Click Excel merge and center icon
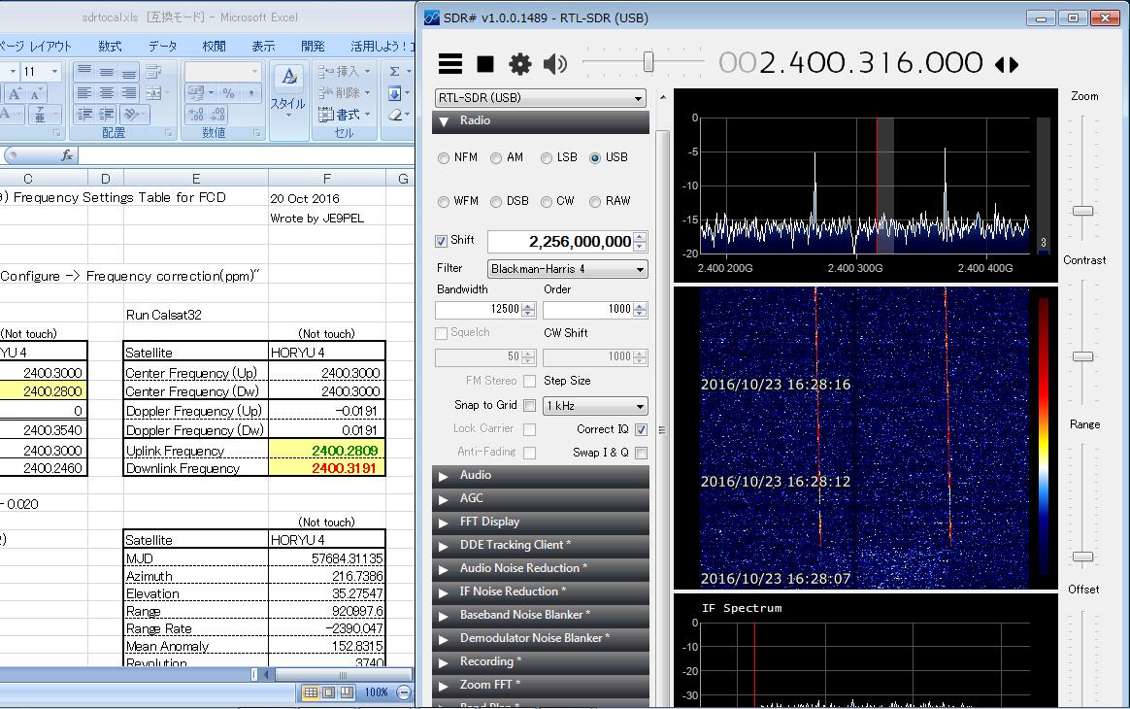1130x709 pixels. pos(153,93)
